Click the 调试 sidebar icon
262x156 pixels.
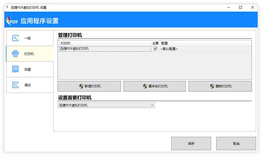tap(15, 85)
